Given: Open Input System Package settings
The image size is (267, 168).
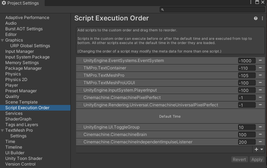Looking at the screenshot, I should point(27,57).
